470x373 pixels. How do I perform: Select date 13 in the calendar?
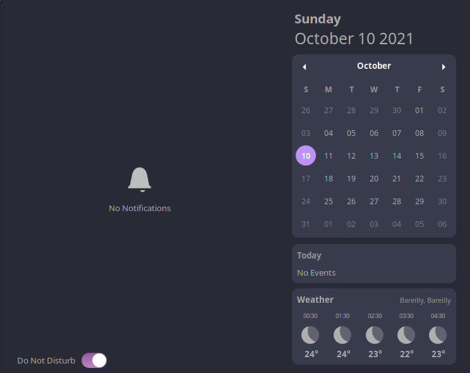[x=374, y=156]
